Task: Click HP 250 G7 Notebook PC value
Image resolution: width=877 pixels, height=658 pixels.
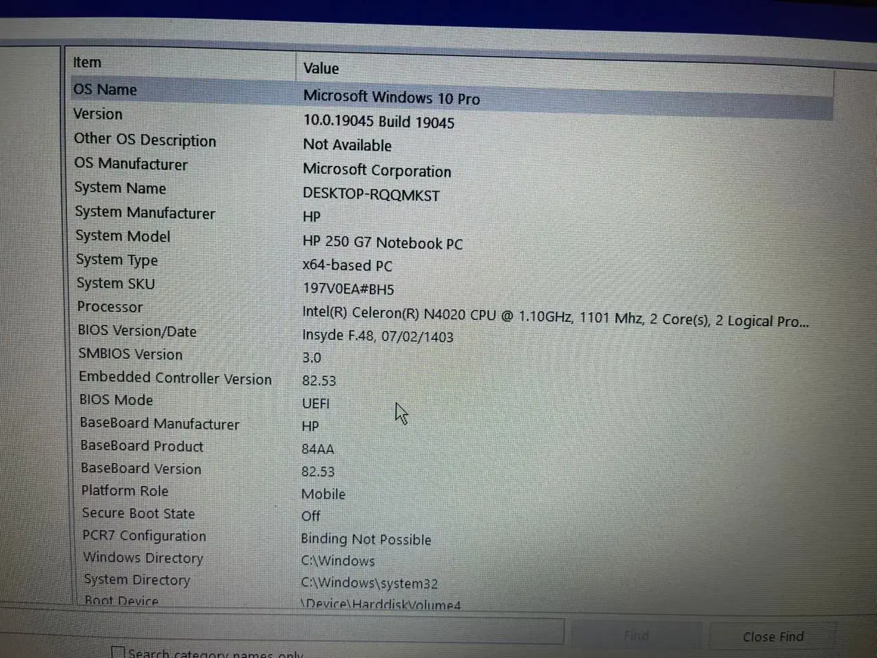Action: point(382,243)
